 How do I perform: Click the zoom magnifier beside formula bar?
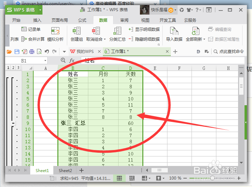click(63, 60)
